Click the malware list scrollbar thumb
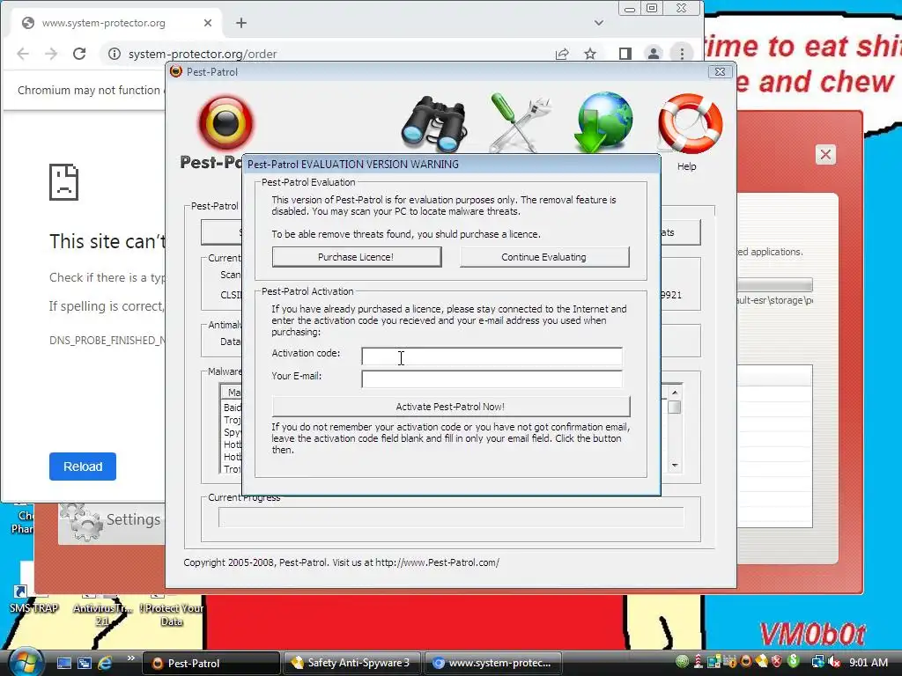 [675, 407]
